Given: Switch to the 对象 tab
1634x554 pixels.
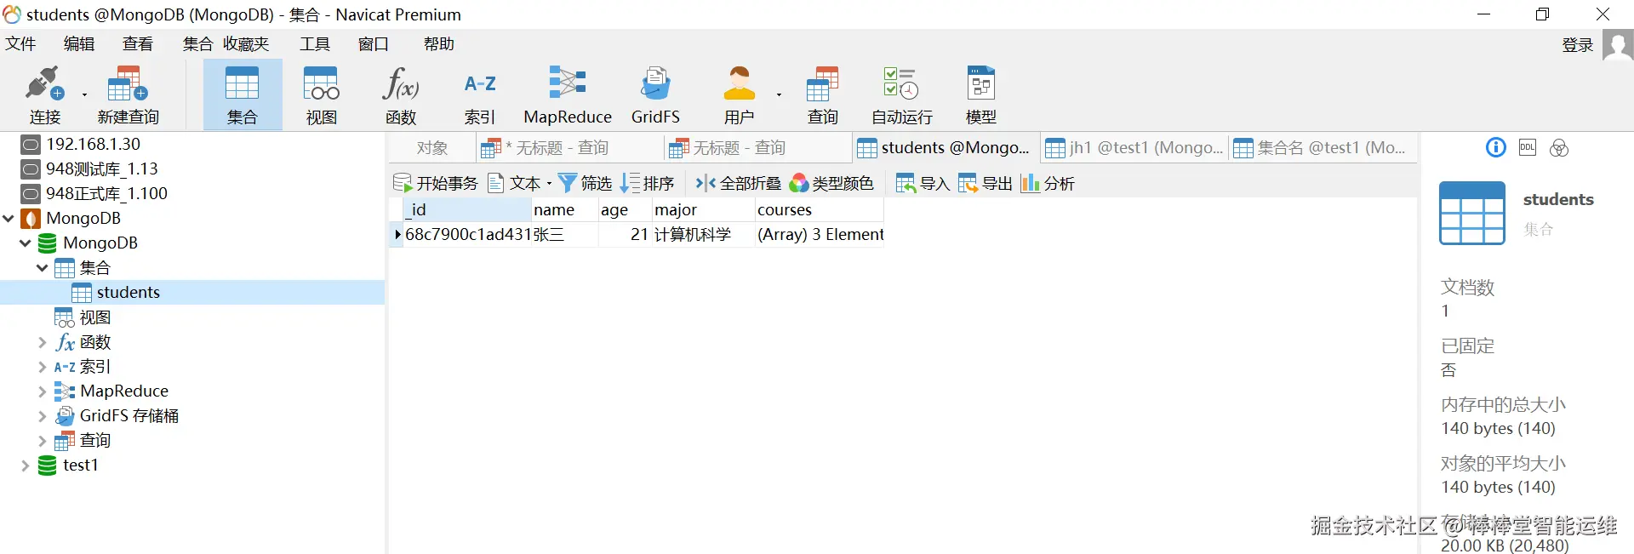Looking at the screenshot, I should tap(432, 148).
